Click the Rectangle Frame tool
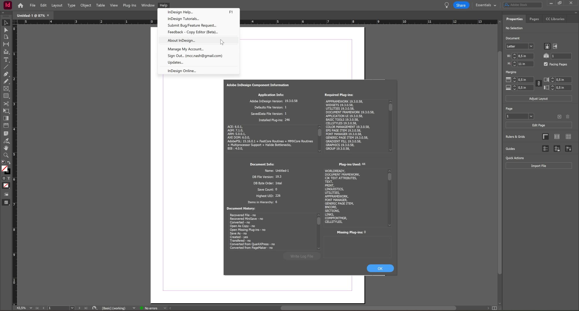Image resolution: width=579 pixels, height=311 pixels. tap(6, 89)
